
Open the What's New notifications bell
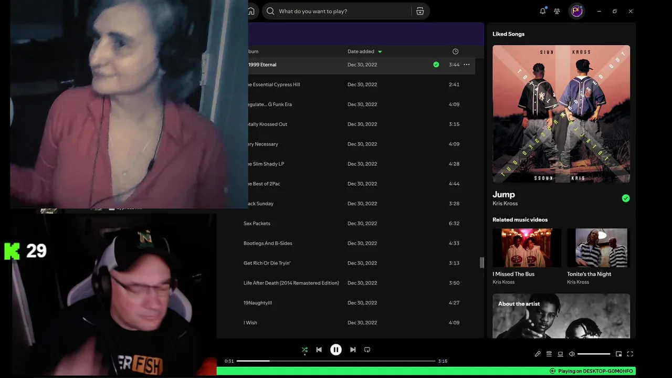tap(543, 11)
